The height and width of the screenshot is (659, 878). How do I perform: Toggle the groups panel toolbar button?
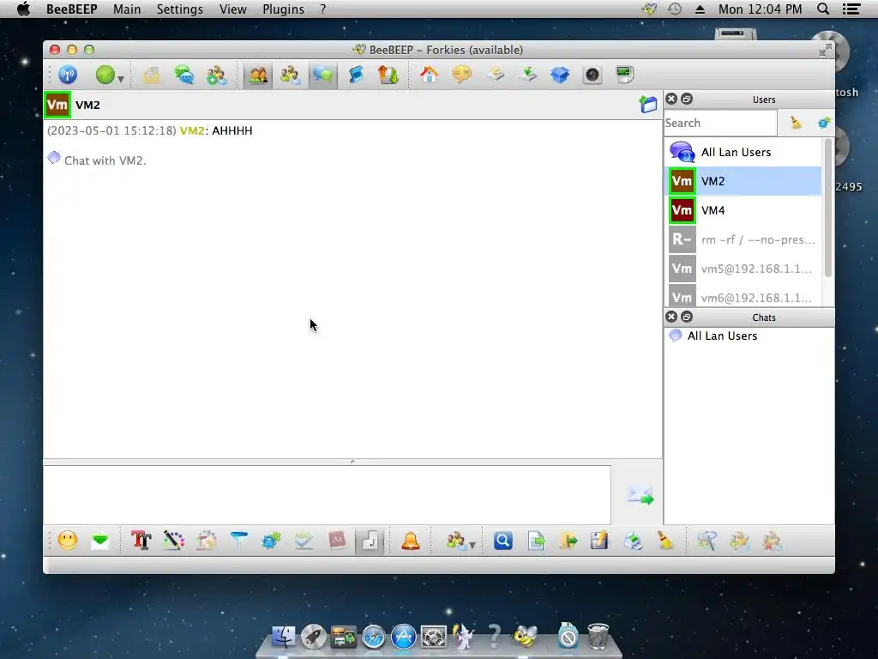(290, 75)
